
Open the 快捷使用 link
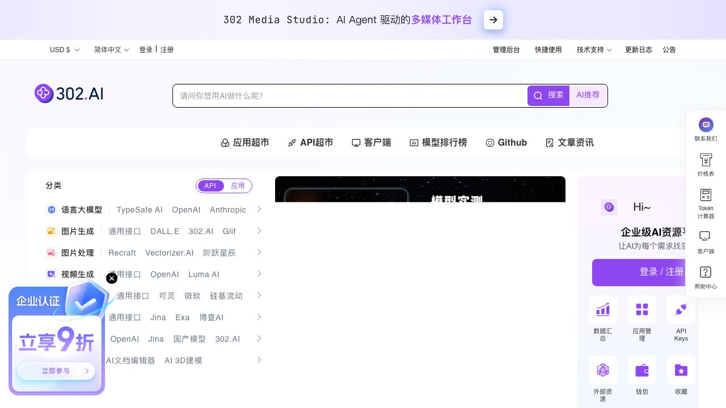[x=548, y=50]
